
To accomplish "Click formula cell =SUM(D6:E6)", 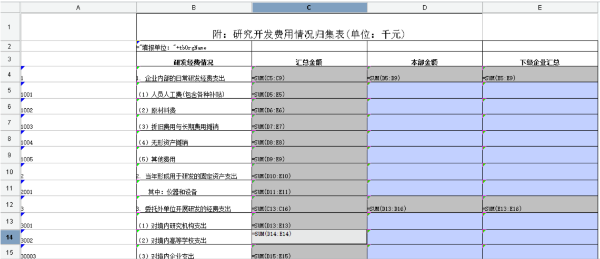I will pos(309,106).
